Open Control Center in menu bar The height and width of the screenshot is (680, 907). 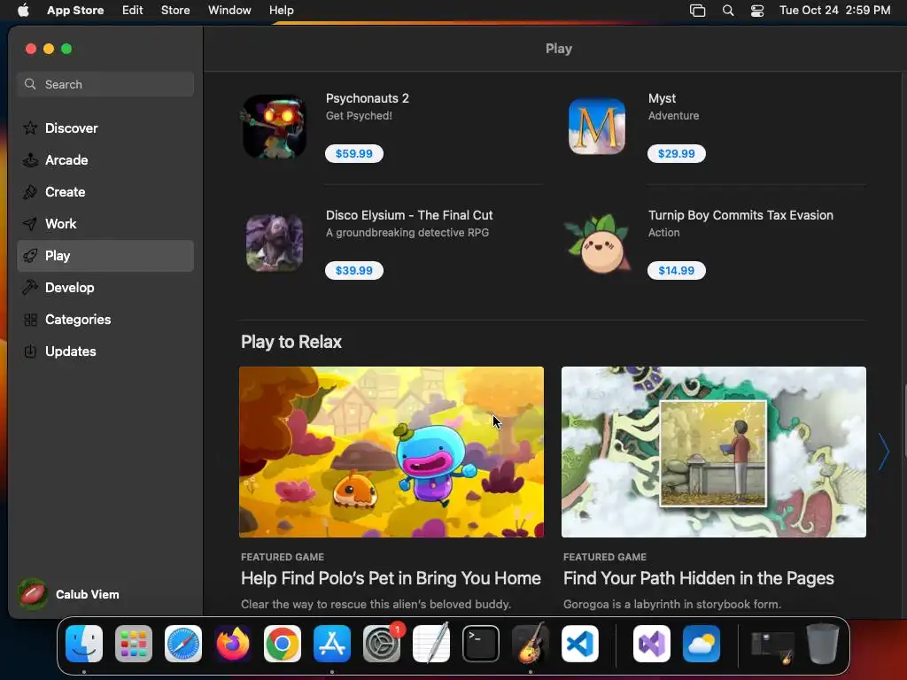pos(757,11)
